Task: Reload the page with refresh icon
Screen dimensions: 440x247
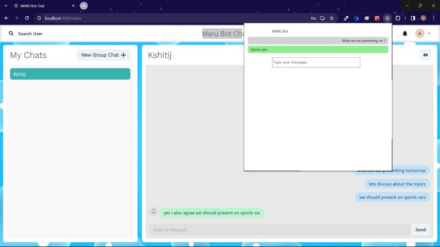Action: [x=27, y=18]
